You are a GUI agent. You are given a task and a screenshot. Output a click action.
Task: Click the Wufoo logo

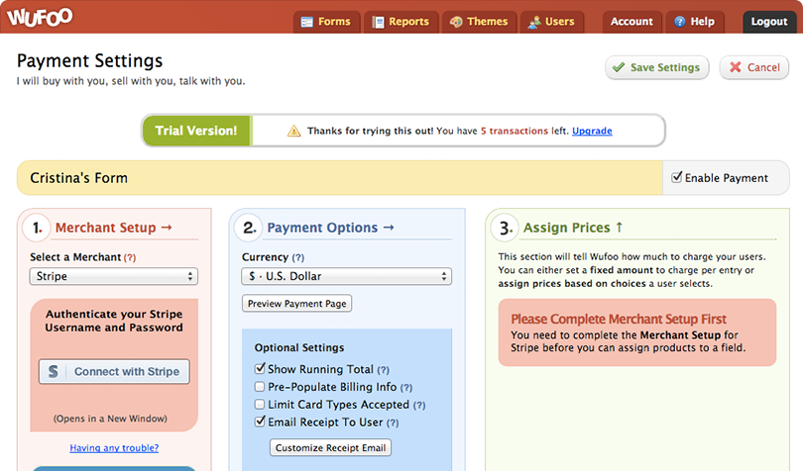[x=40, y=17]
